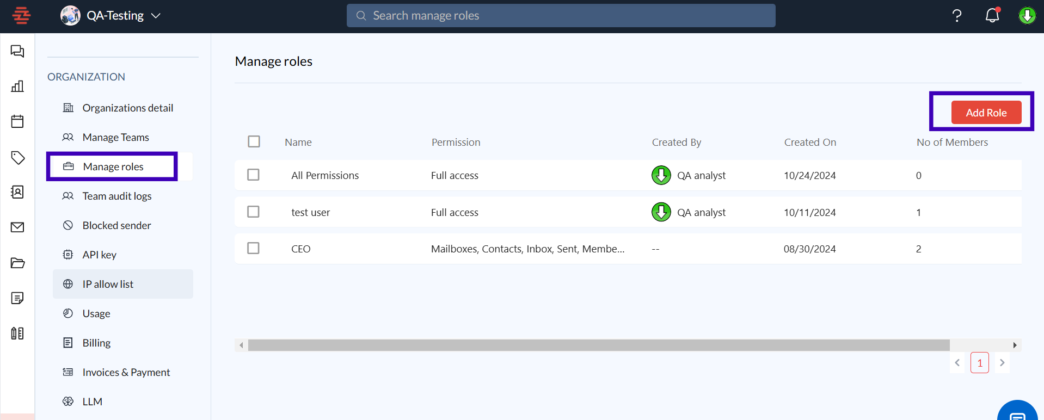Check the All Permissions role checkbox
1044x420 pixels.
[253, 175]
